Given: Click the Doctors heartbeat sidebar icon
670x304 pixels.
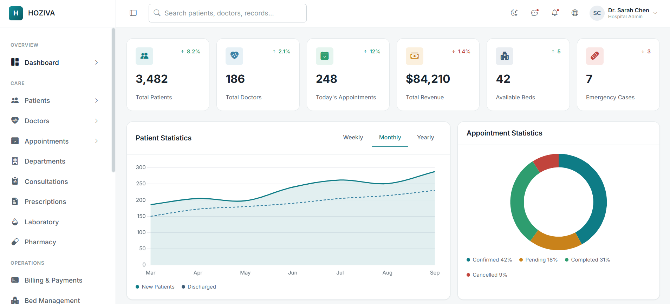Looking at the screenshot, I should click(x=15, y=120).
